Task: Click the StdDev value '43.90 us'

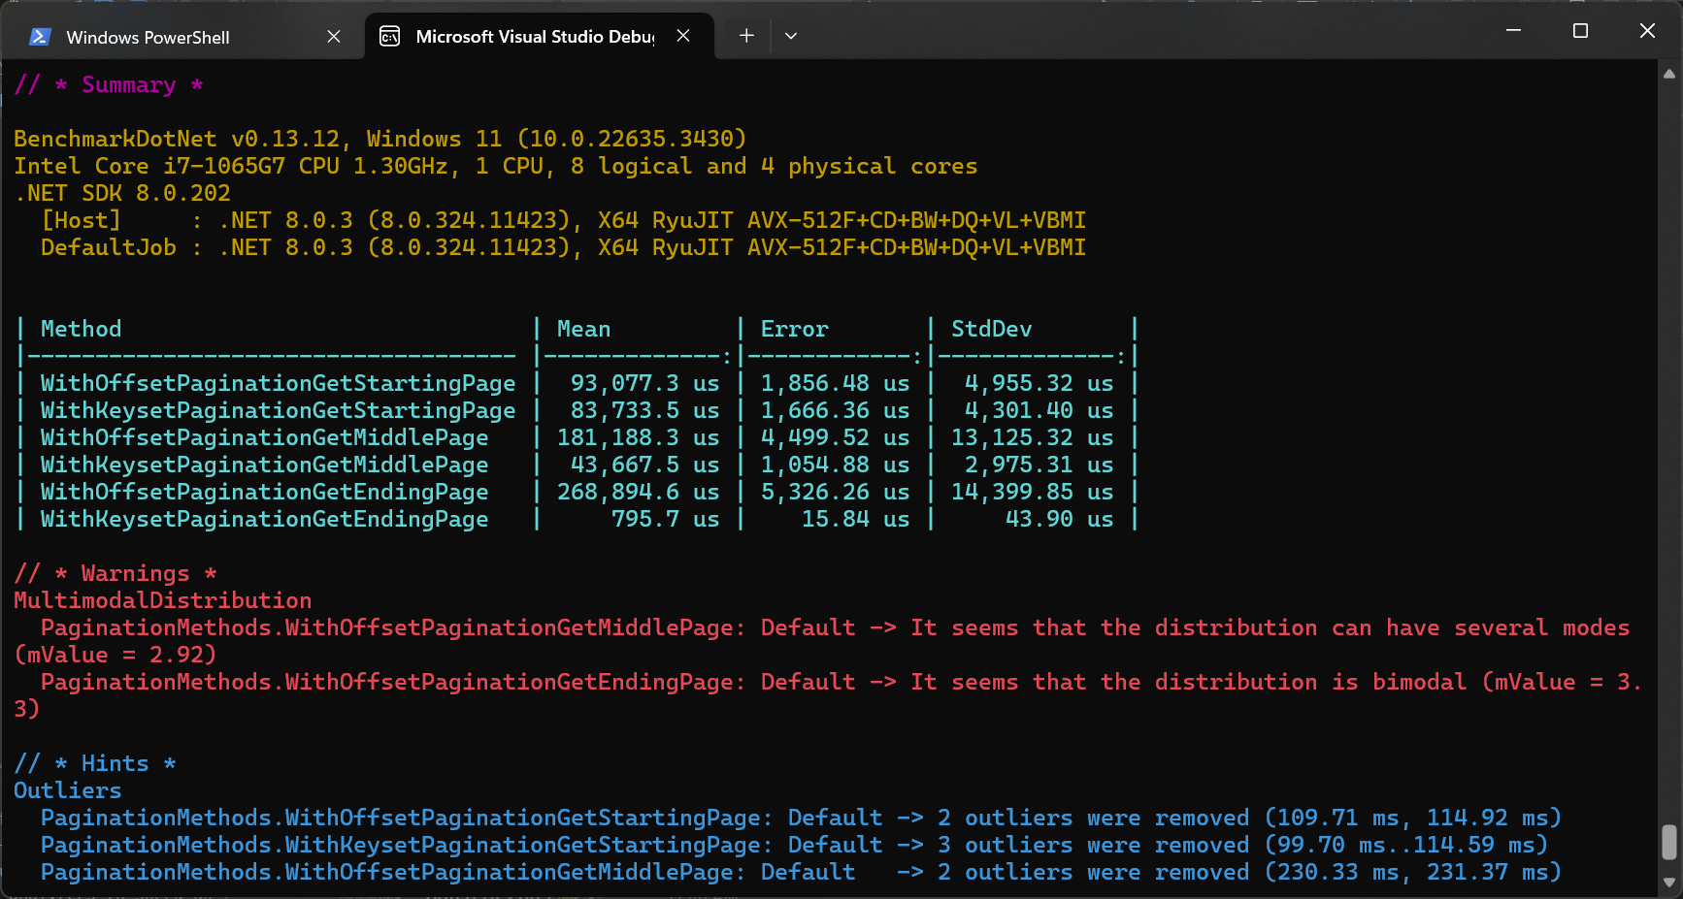Action: (1060, 520)
